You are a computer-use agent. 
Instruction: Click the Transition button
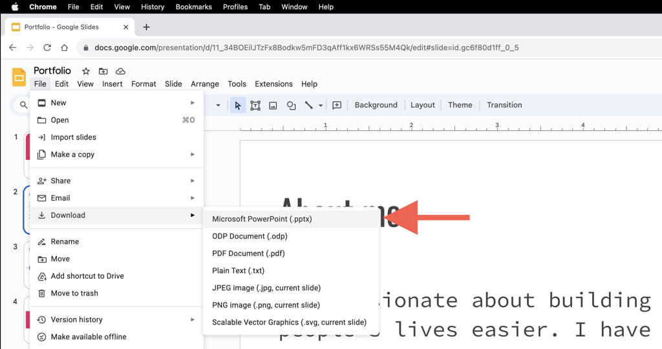[x=504, y=105]
